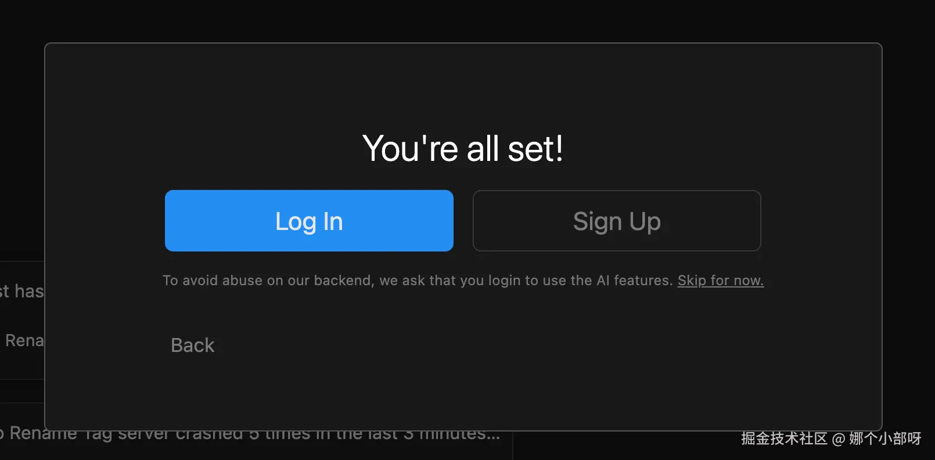Click the blue Log In button
The height and width of the screenshot is (460, 935).
click(309, 221)
